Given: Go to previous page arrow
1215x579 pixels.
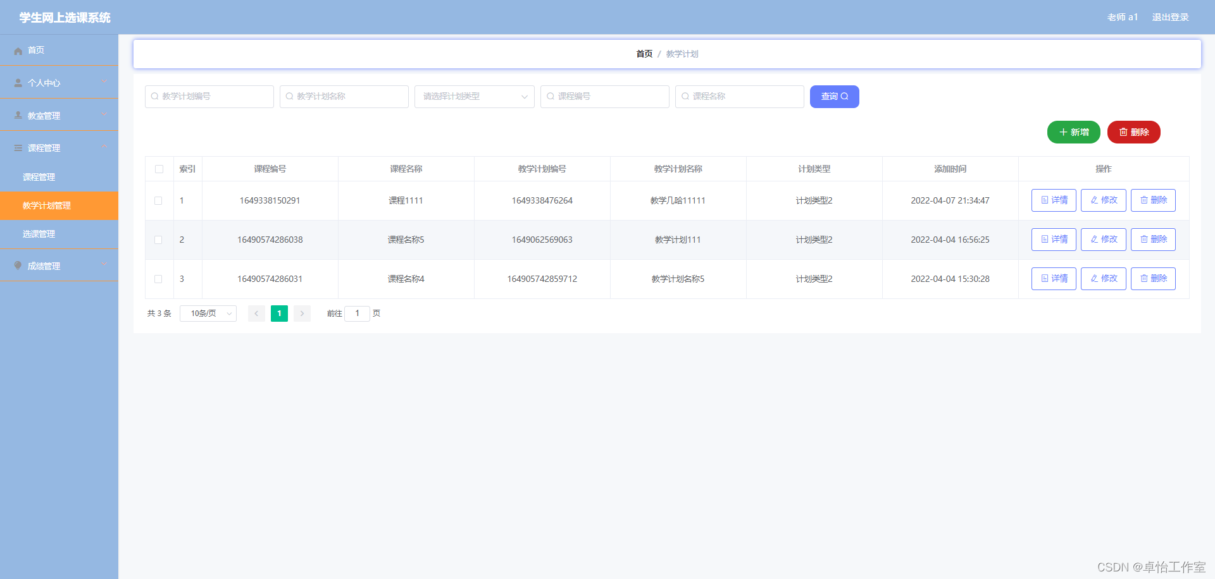Looking at the screenshot, I should (x=256, y=314).
